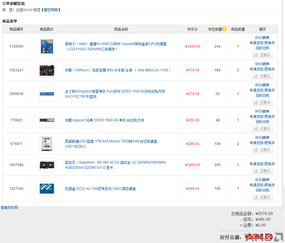
Task: Click the 返现 ¥496.00 value
Action: (263, 219)
